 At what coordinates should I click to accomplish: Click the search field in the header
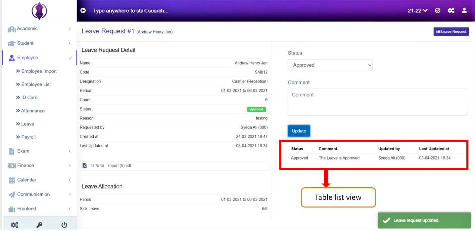[131, 11]
